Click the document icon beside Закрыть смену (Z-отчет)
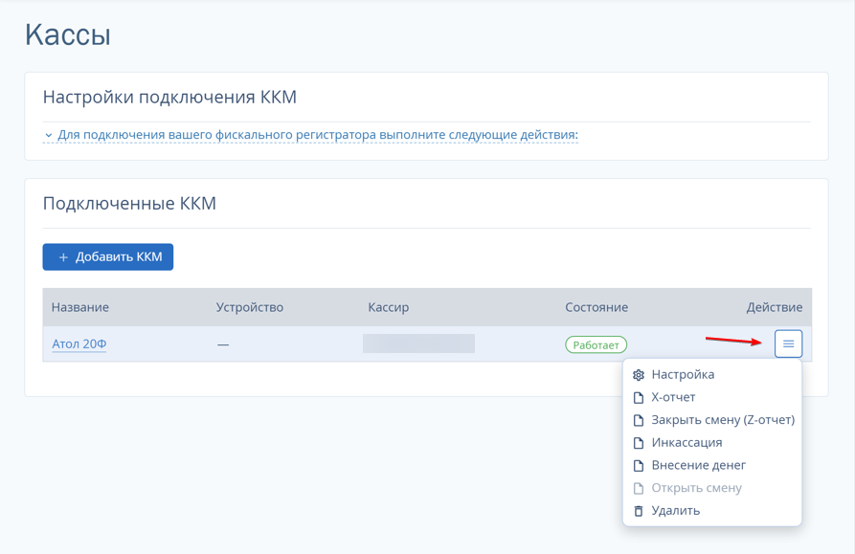 click(x=639, y=421)
